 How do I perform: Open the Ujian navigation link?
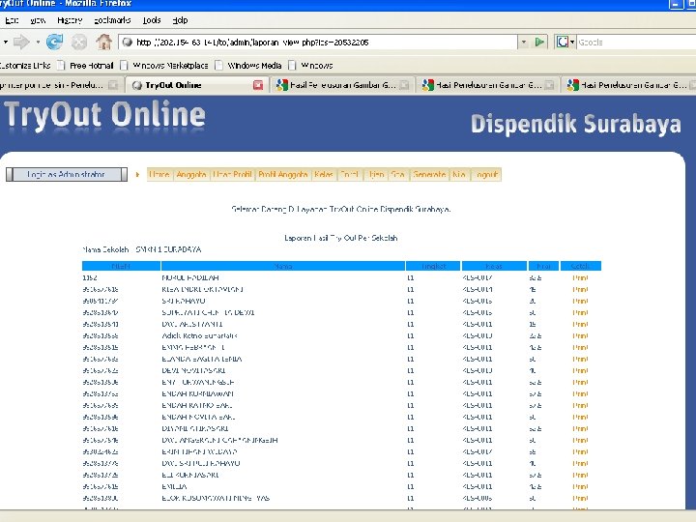377,174
